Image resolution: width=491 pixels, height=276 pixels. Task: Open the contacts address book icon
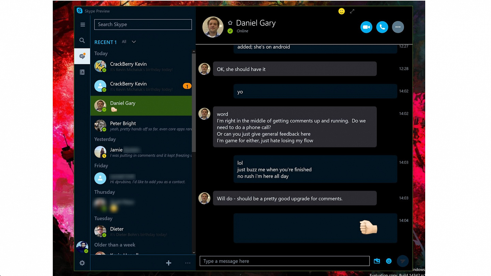(82, 72)
